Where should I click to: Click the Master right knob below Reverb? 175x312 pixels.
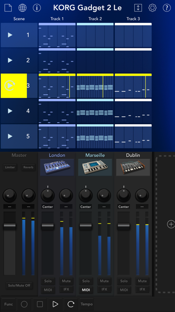(29, 196)
